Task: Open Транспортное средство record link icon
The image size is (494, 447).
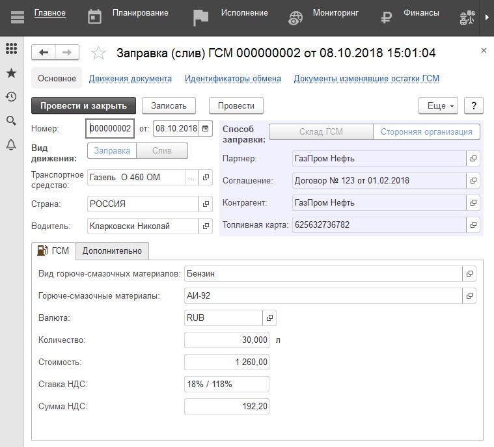Action: (x=206, y=178)
